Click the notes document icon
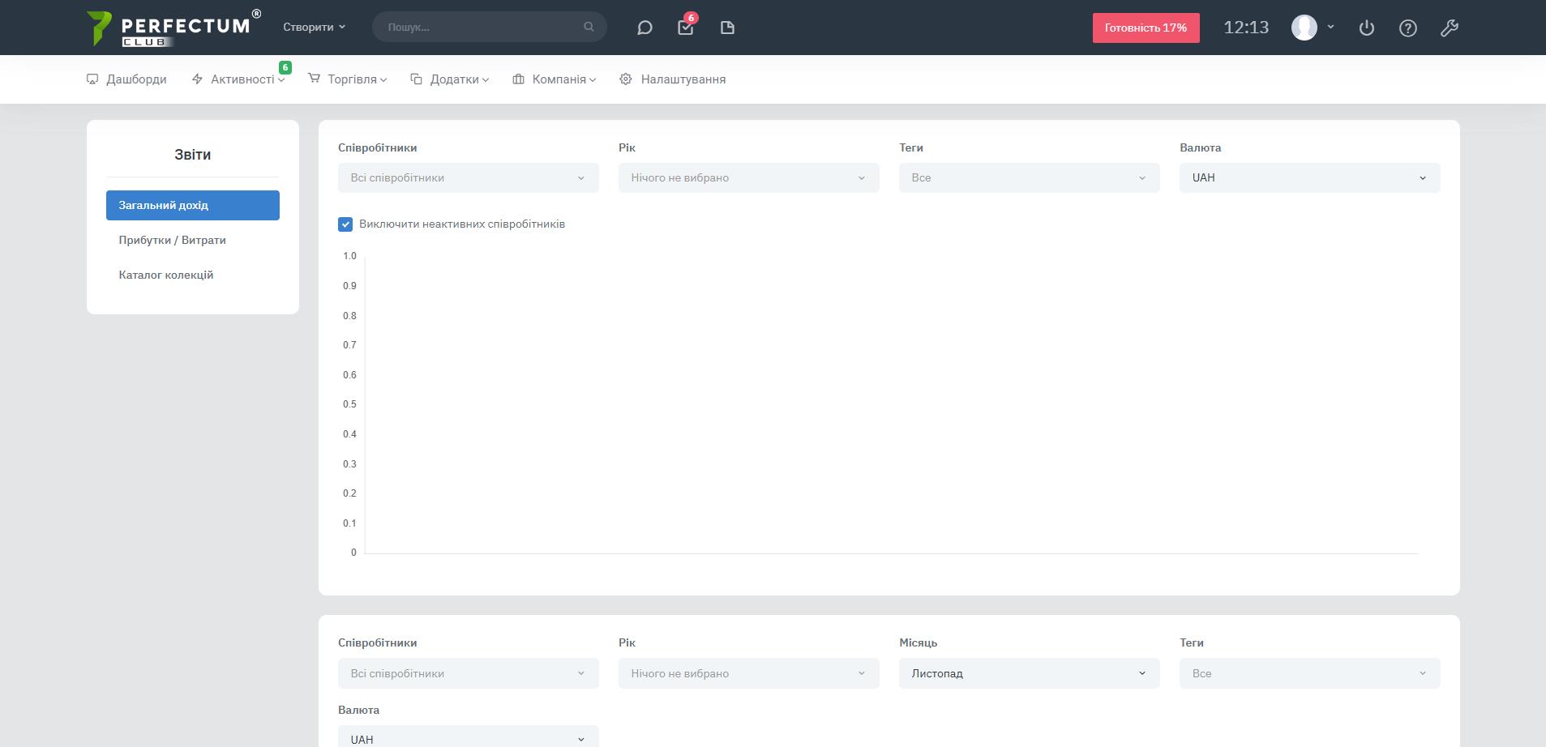The height and width of the screenshot is (747, 1546). click(x=727, y=28)
